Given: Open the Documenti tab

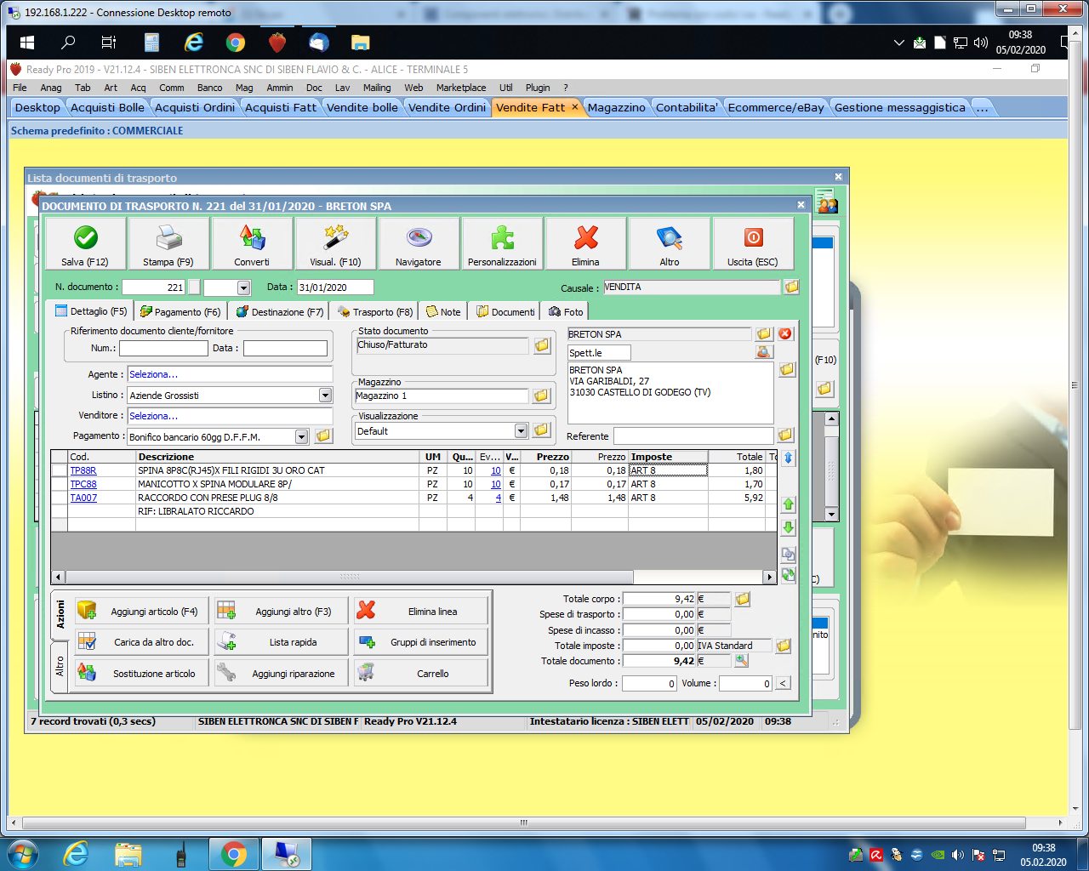Looking at the screenshot, I should coord(505,312).
